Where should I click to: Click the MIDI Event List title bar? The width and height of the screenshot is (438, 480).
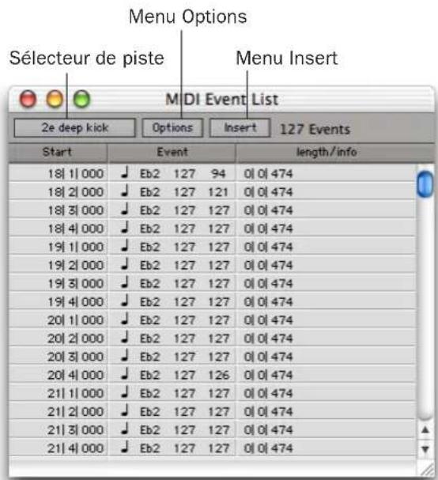tap(221, 99)
